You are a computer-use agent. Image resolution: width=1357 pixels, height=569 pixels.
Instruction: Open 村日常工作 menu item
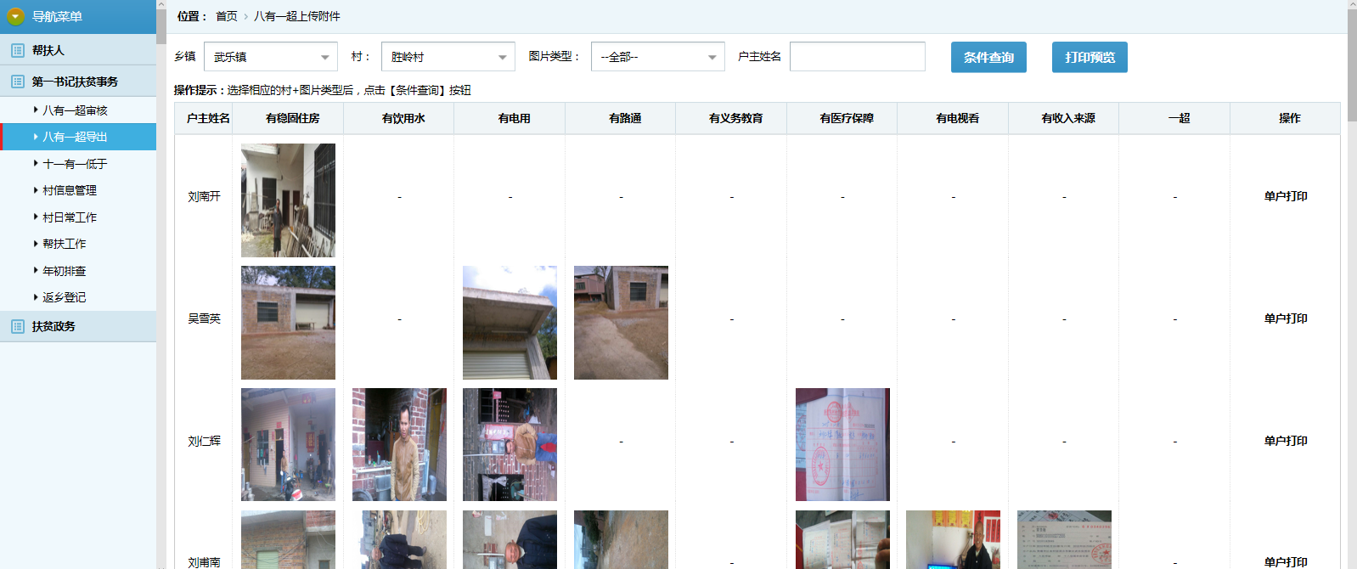[70, 217]
